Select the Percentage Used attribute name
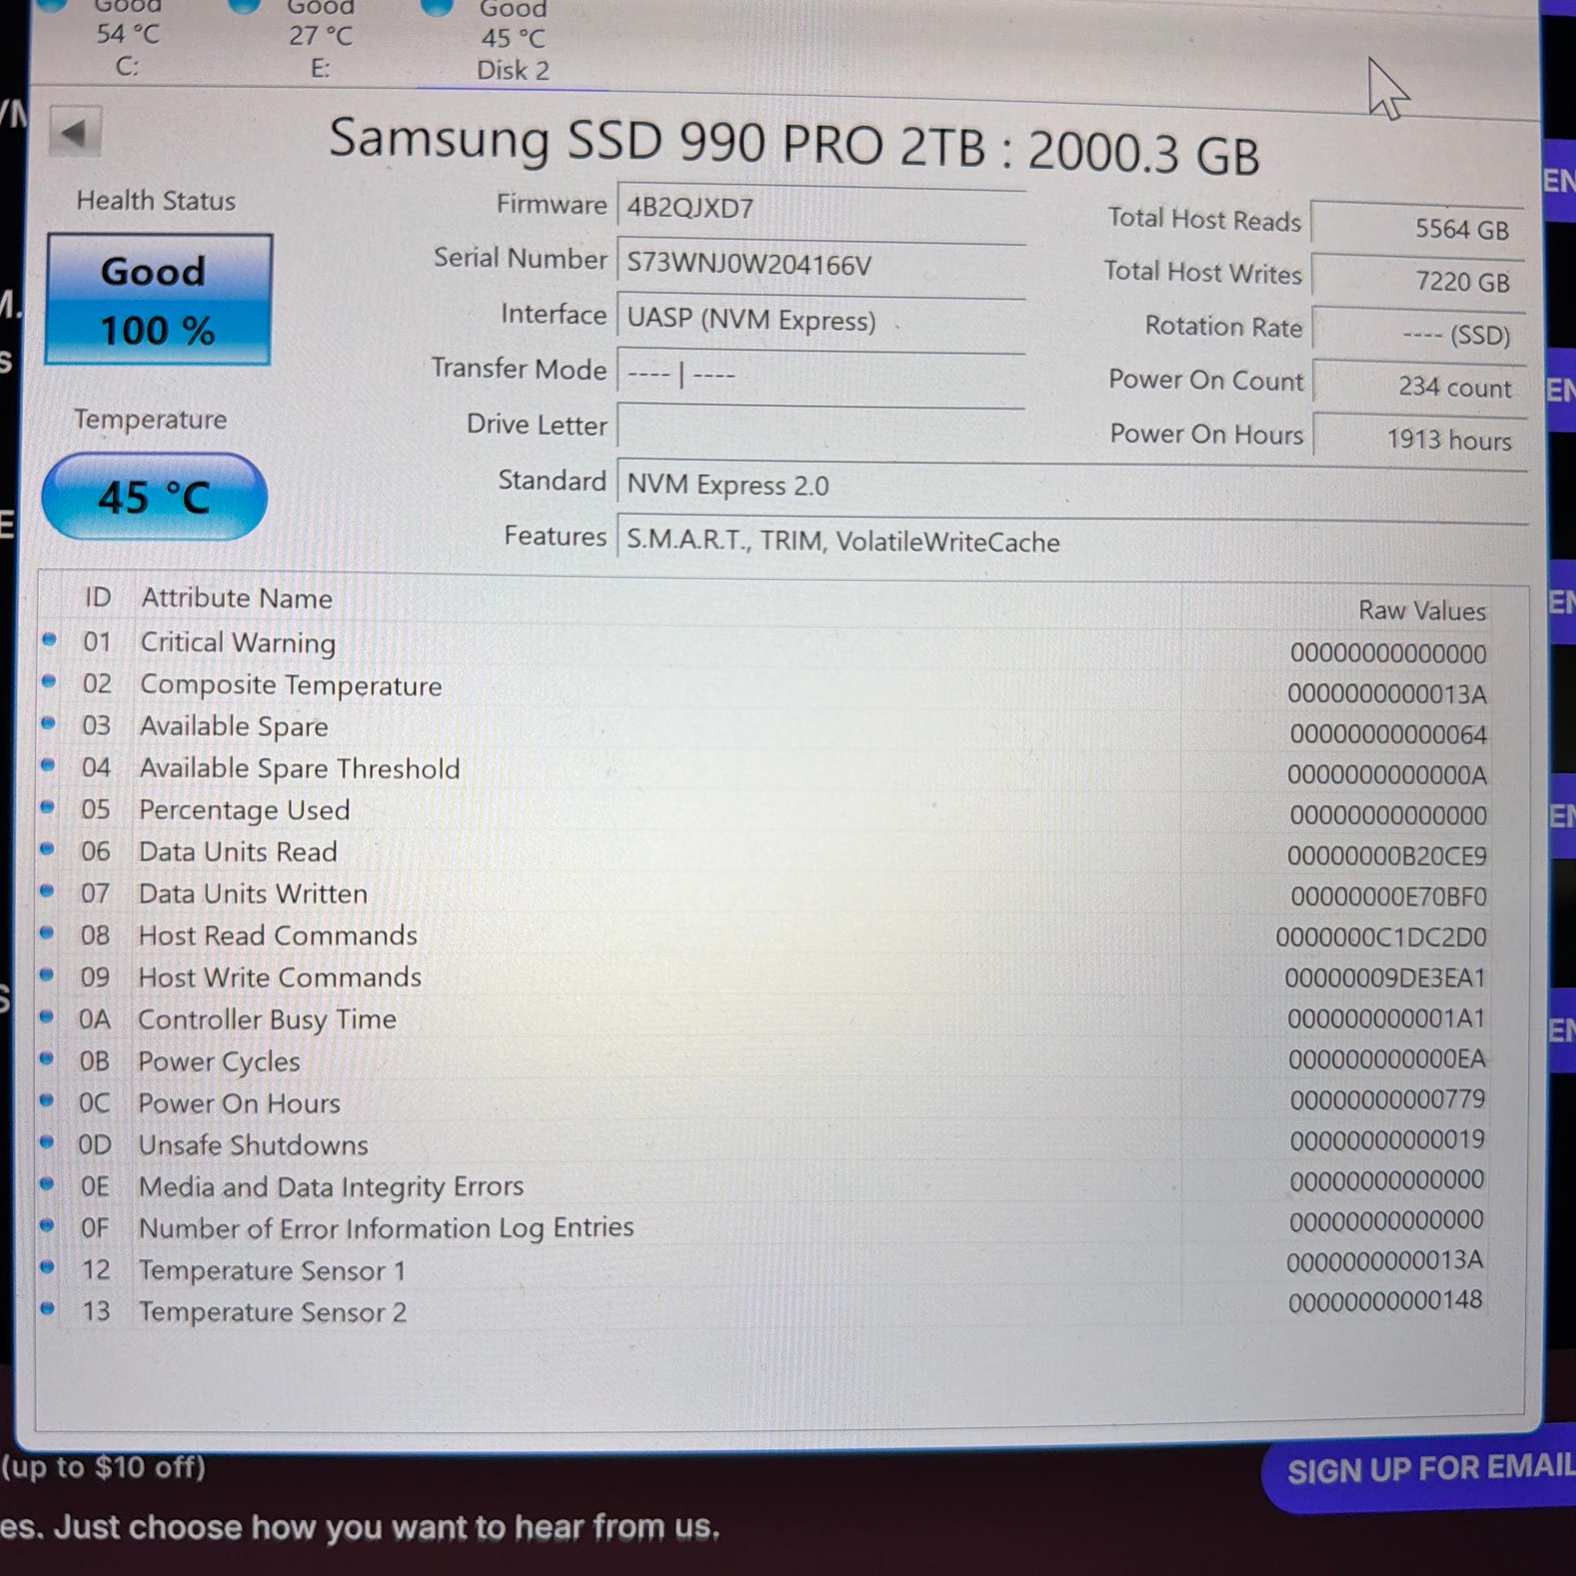The height and width of the screenshot is (1576, 1576). 245,810
